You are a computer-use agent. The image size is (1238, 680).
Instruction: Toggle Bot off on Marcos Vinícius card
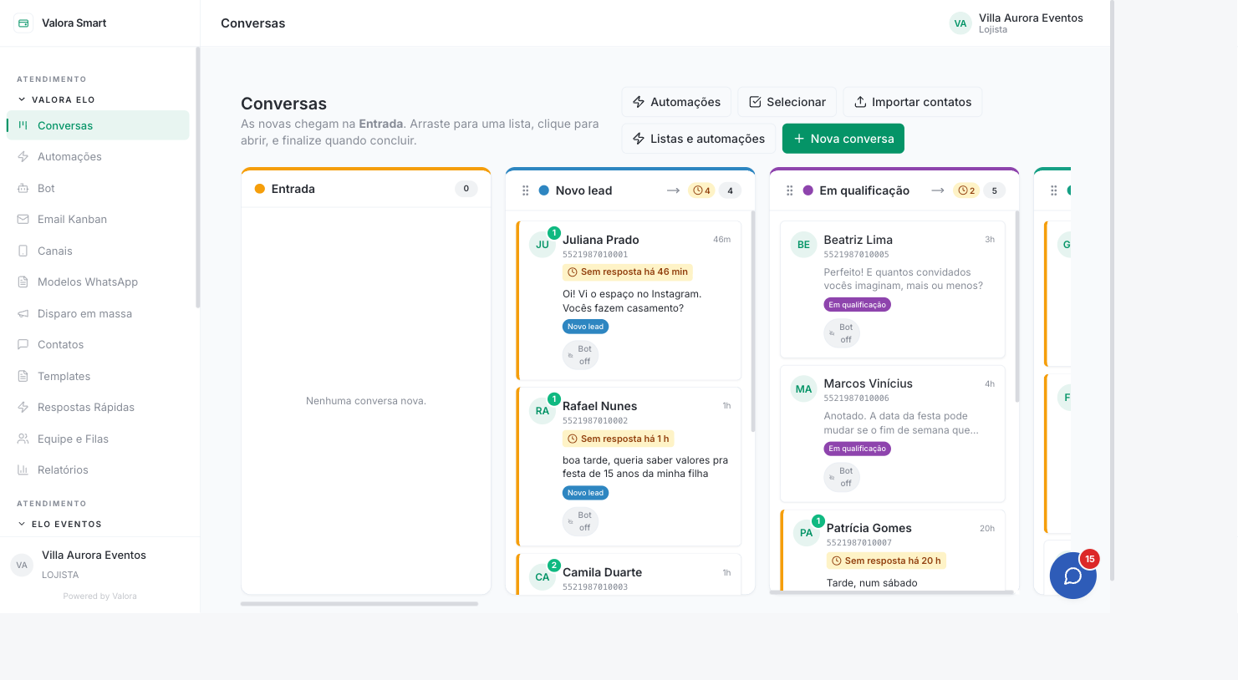click(842, 477)
